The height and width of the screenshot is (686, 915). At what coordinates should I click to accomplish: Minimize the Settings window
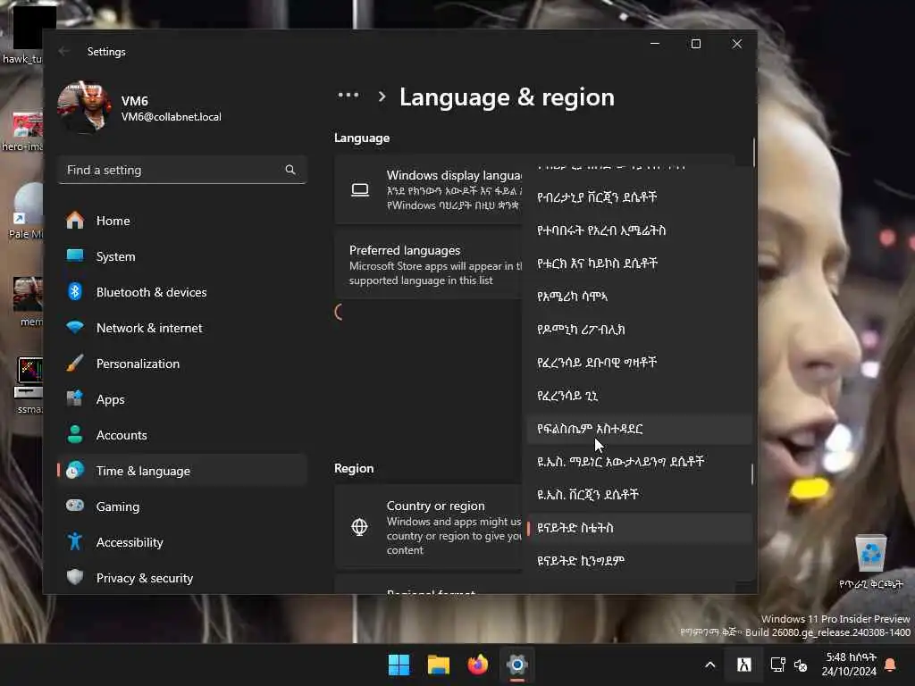[x=655, y=44]
